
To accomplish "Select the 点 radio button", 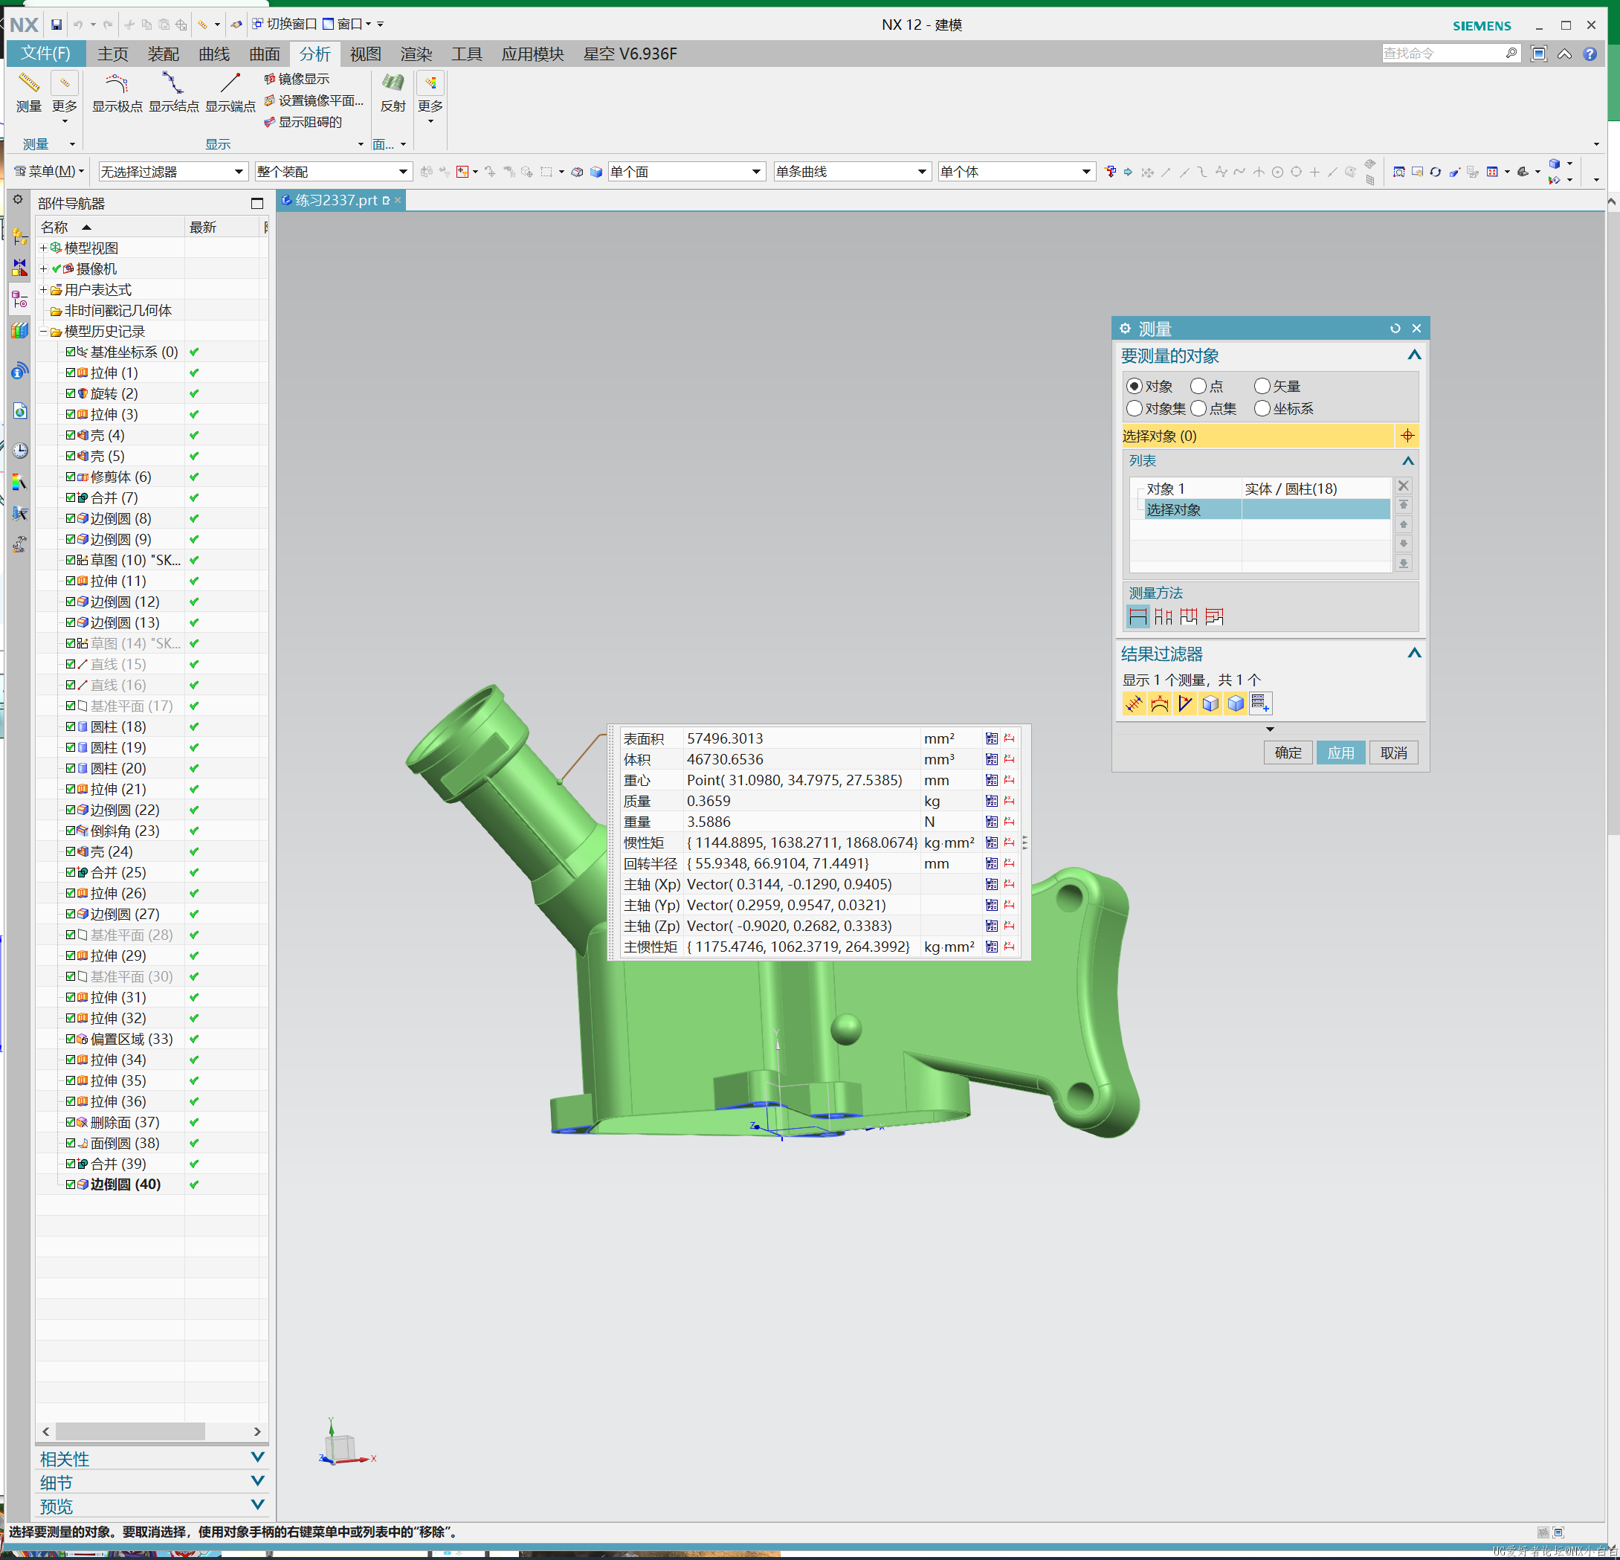I will 1198,386.
